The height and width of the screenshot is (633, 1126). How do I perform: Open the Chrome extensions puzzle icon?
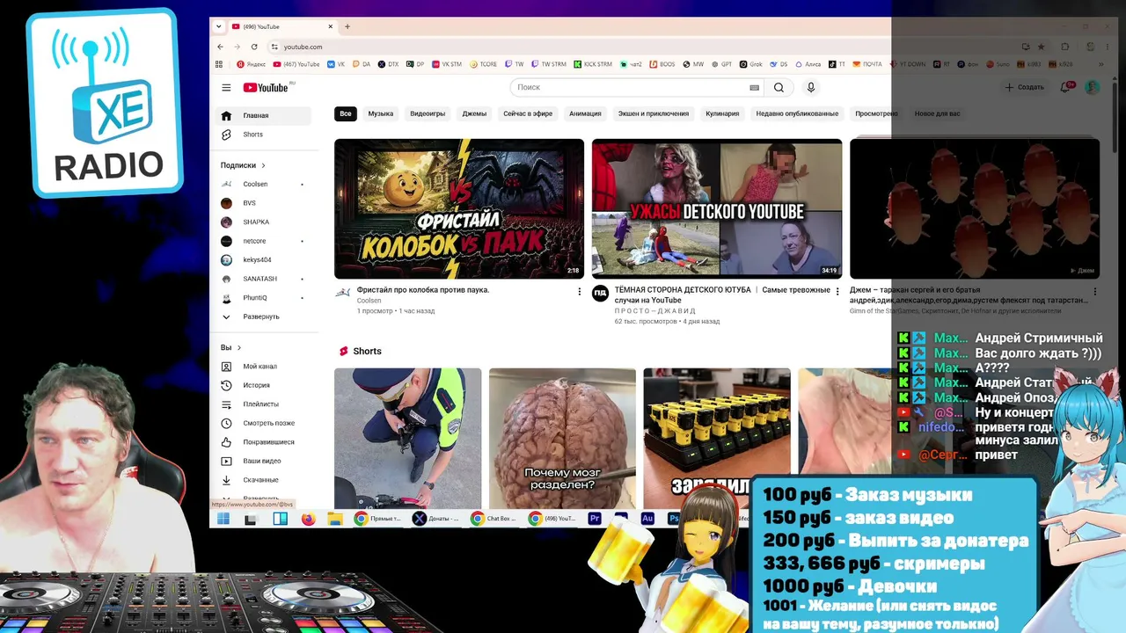1065,47
